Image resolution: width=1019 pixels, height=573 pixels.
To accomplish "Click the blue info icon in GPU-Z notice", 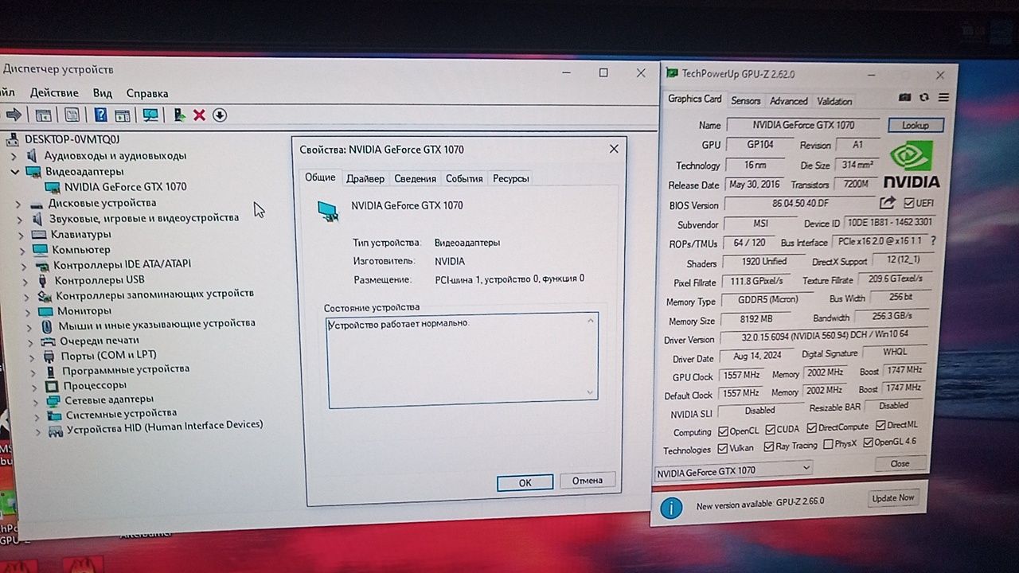I will coord(671,507).
